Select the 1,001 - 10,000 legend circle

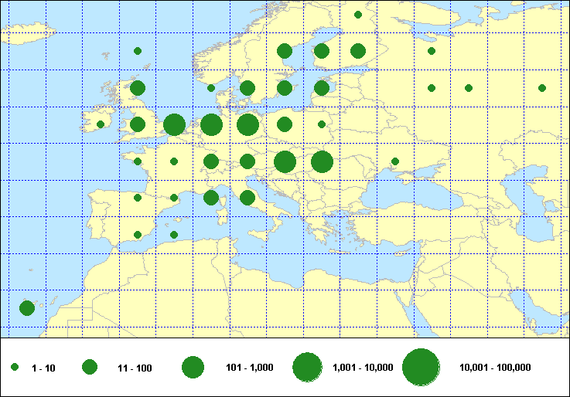tap(307, 368)
